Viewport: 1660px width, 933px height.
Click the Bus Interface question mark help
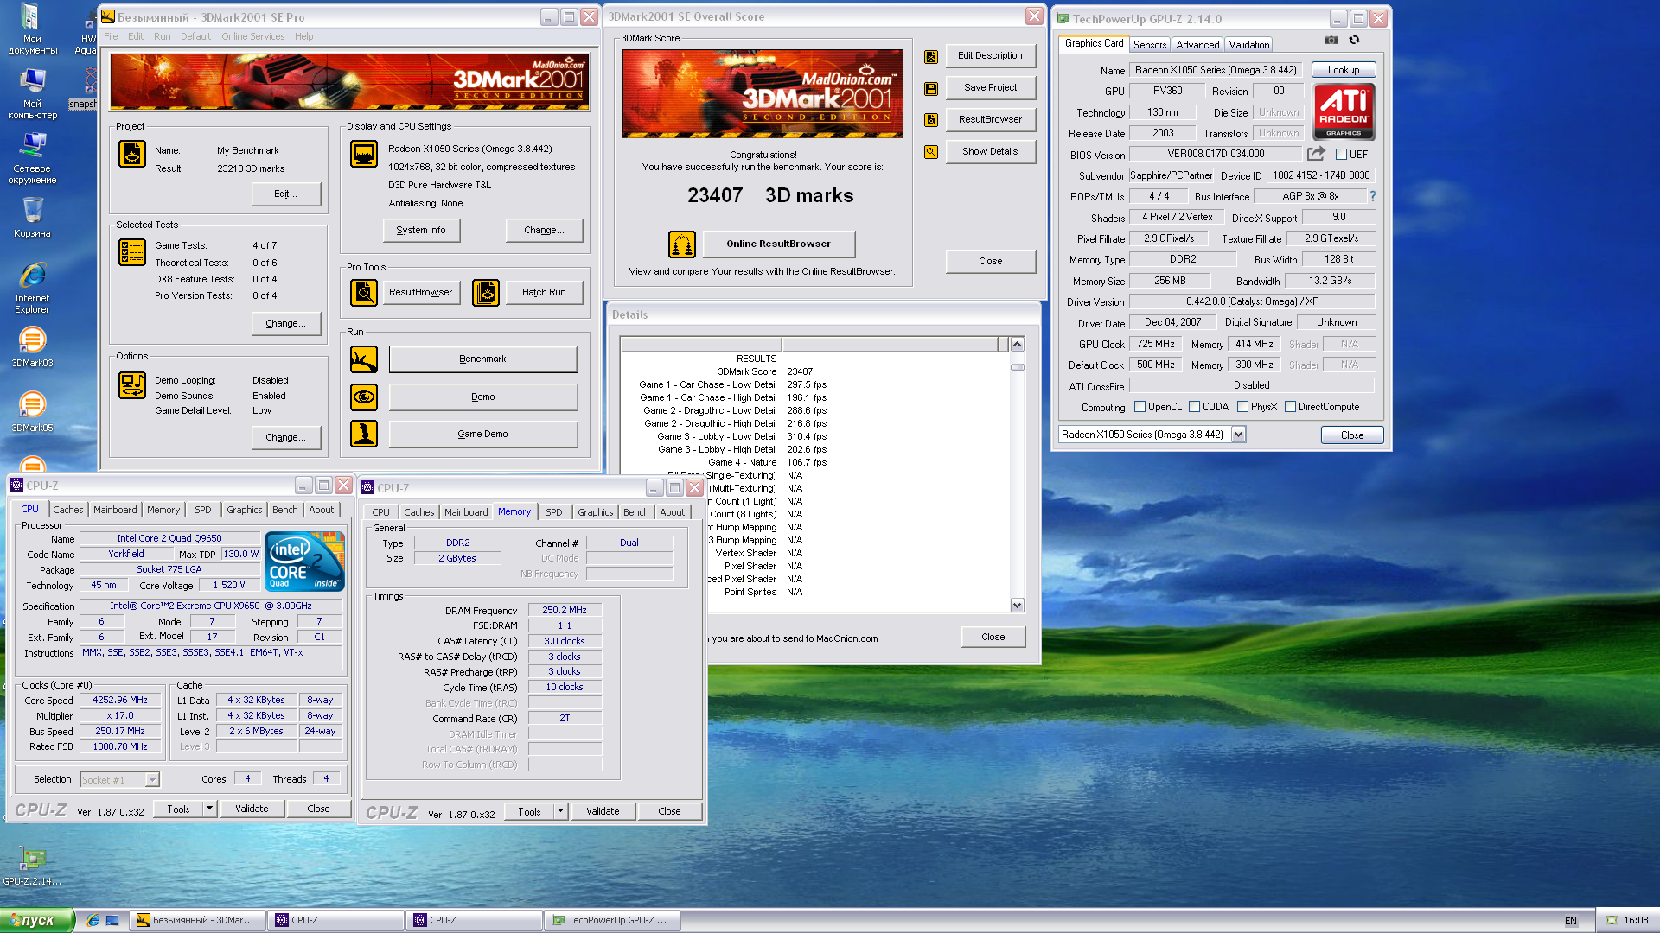point(1372,196)
